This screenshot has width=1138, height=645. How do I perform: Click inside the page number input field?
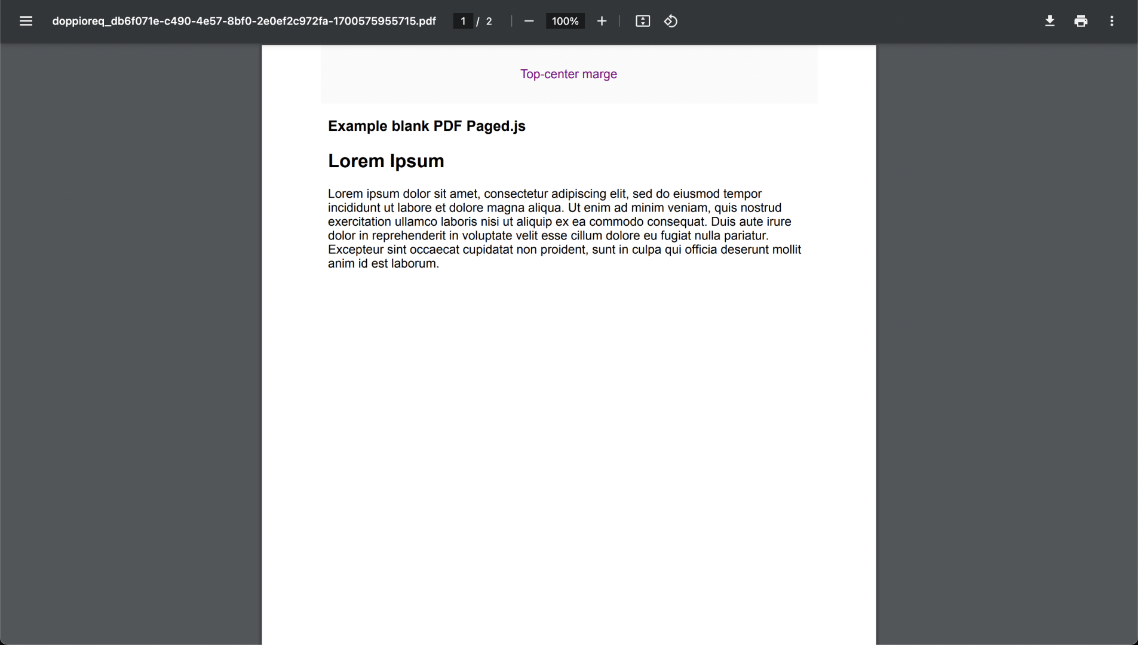(x=464, y=21)
